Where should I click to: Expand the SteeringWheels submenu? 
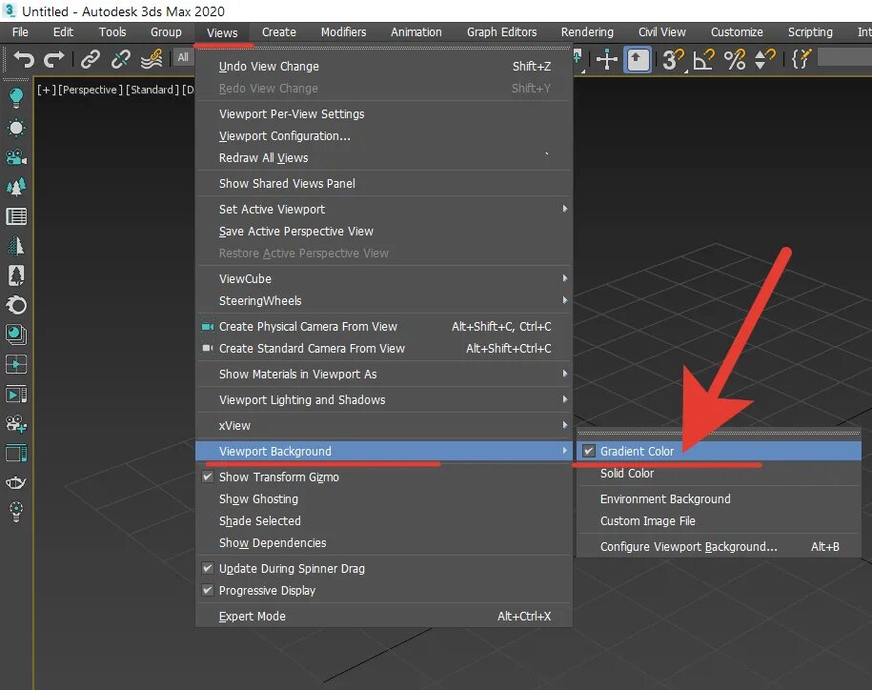click(384, 300)
